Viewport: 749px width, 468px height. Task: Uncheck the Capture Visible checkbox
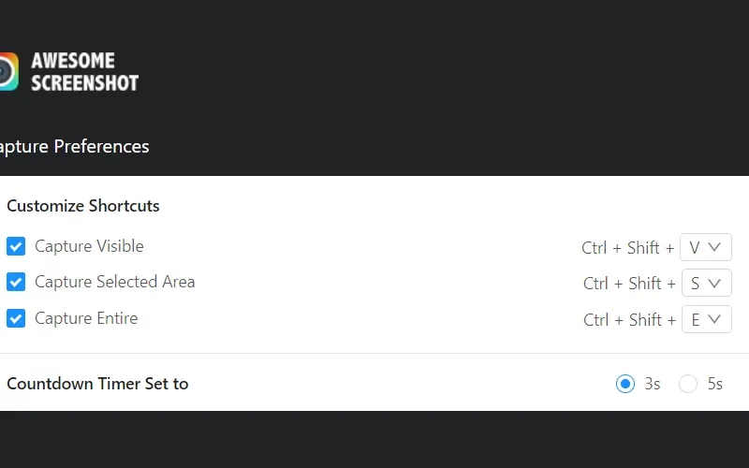(x=16, y=246)
